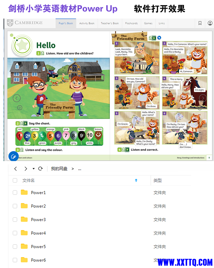The height and width of the screenshot is (268, 214).
Task: Open the user profile icon
Action: pos(210,23)
